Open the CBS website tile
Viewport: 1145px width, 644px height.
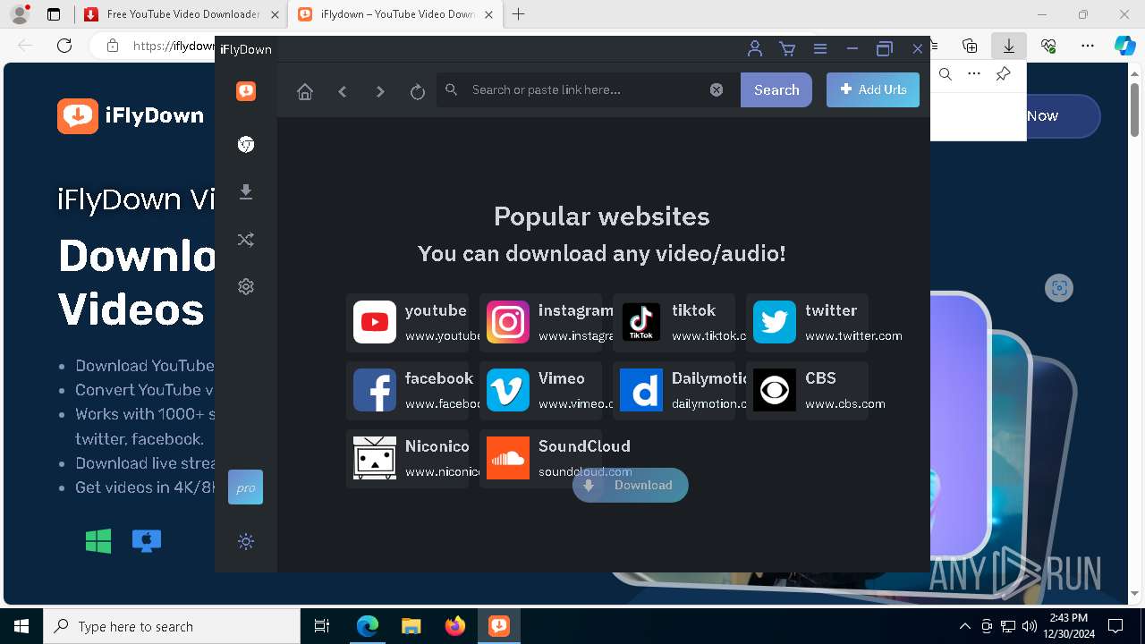(807, 391)
